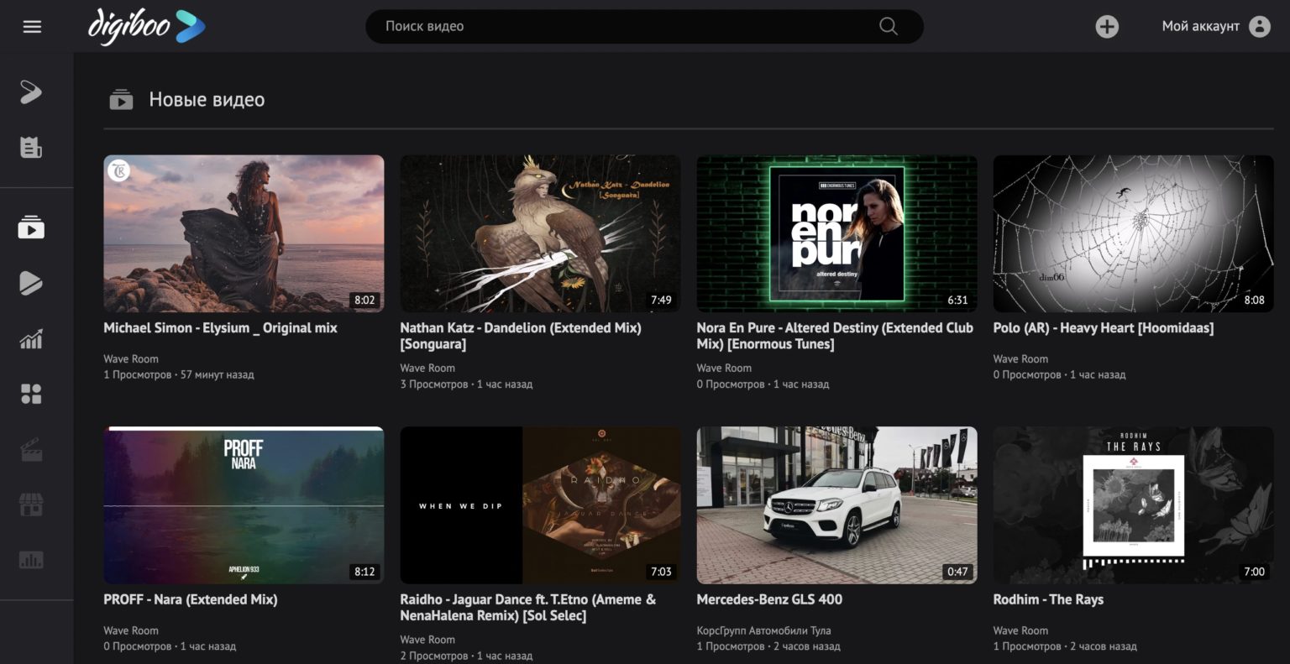The width and height of the screenshot is (1290, 664).
Task: Open the sidebar trending chart icon
Action: click(x=31, y=339)
